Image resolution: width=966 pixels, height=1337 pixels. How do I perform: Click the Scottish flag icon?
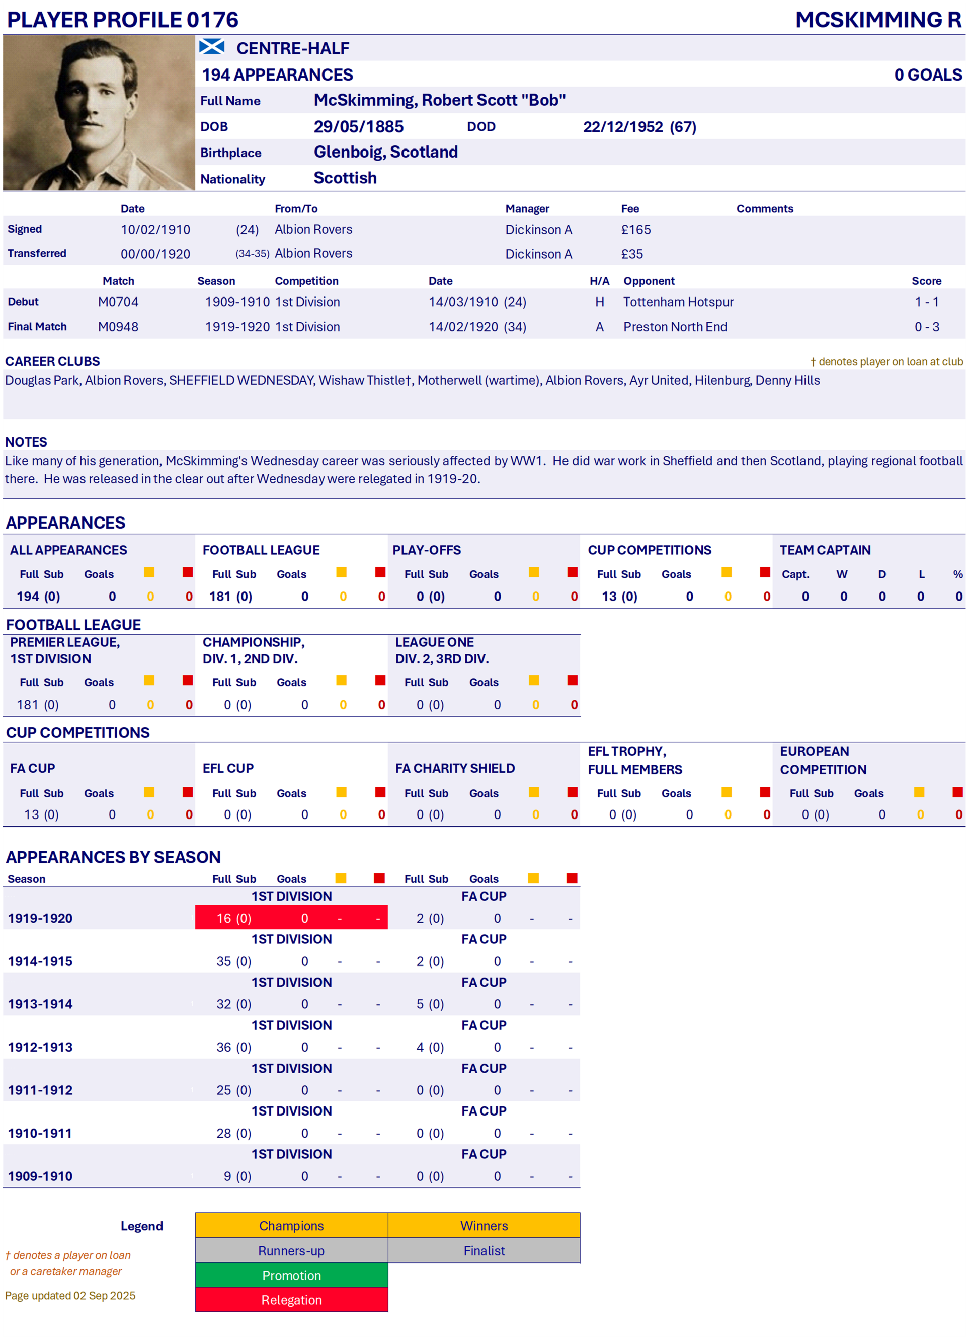pos(211,47)
